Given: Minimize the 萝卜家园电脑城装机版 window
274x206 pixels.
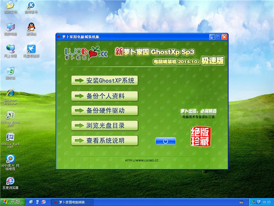Looking at the screenshot, I should click(x=212, y=37).
